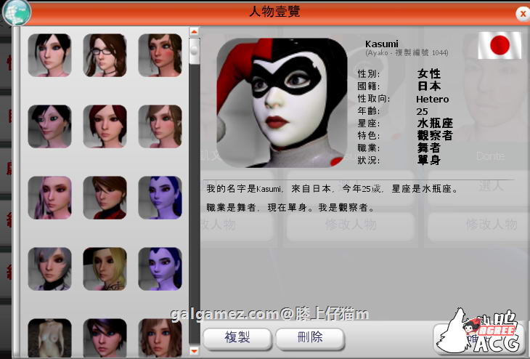Click the 舞者 occupation value

[428, 148]
